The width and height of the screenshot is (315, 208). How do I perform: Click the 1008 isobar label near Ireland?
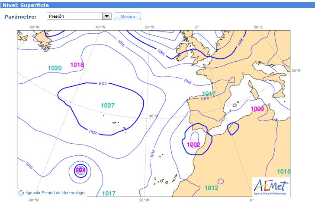pos(161,52)
